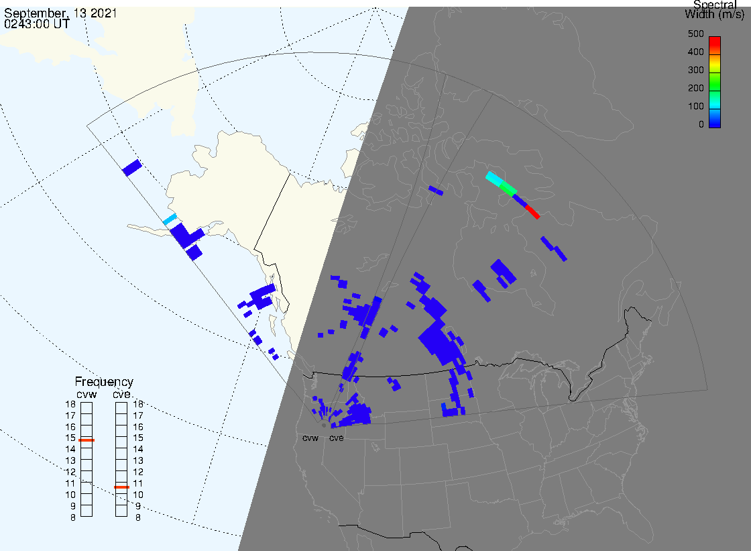Click the 'cve' frequency column header
Image resolution: width=751 pixels, height=551 pixels.
[x=121, y=394]
